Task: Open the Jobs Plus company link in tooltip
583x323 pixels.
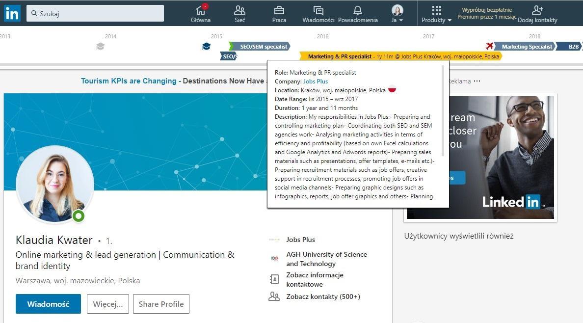Action: 315,81
